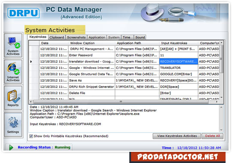Select the 'Save As' caption cell
The width and height of the screenshot is (232, 163).
click(x=92, y=80)
